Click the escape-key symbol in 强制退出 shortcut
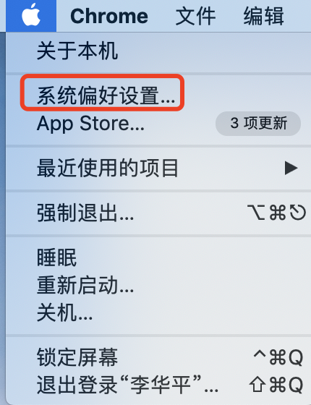311x405 pixels. click(x=297, y=213)
